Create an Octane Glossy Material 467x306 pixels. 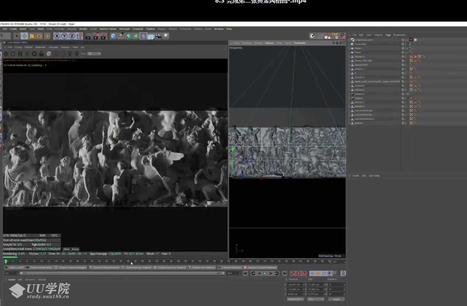tap(137, 268)
